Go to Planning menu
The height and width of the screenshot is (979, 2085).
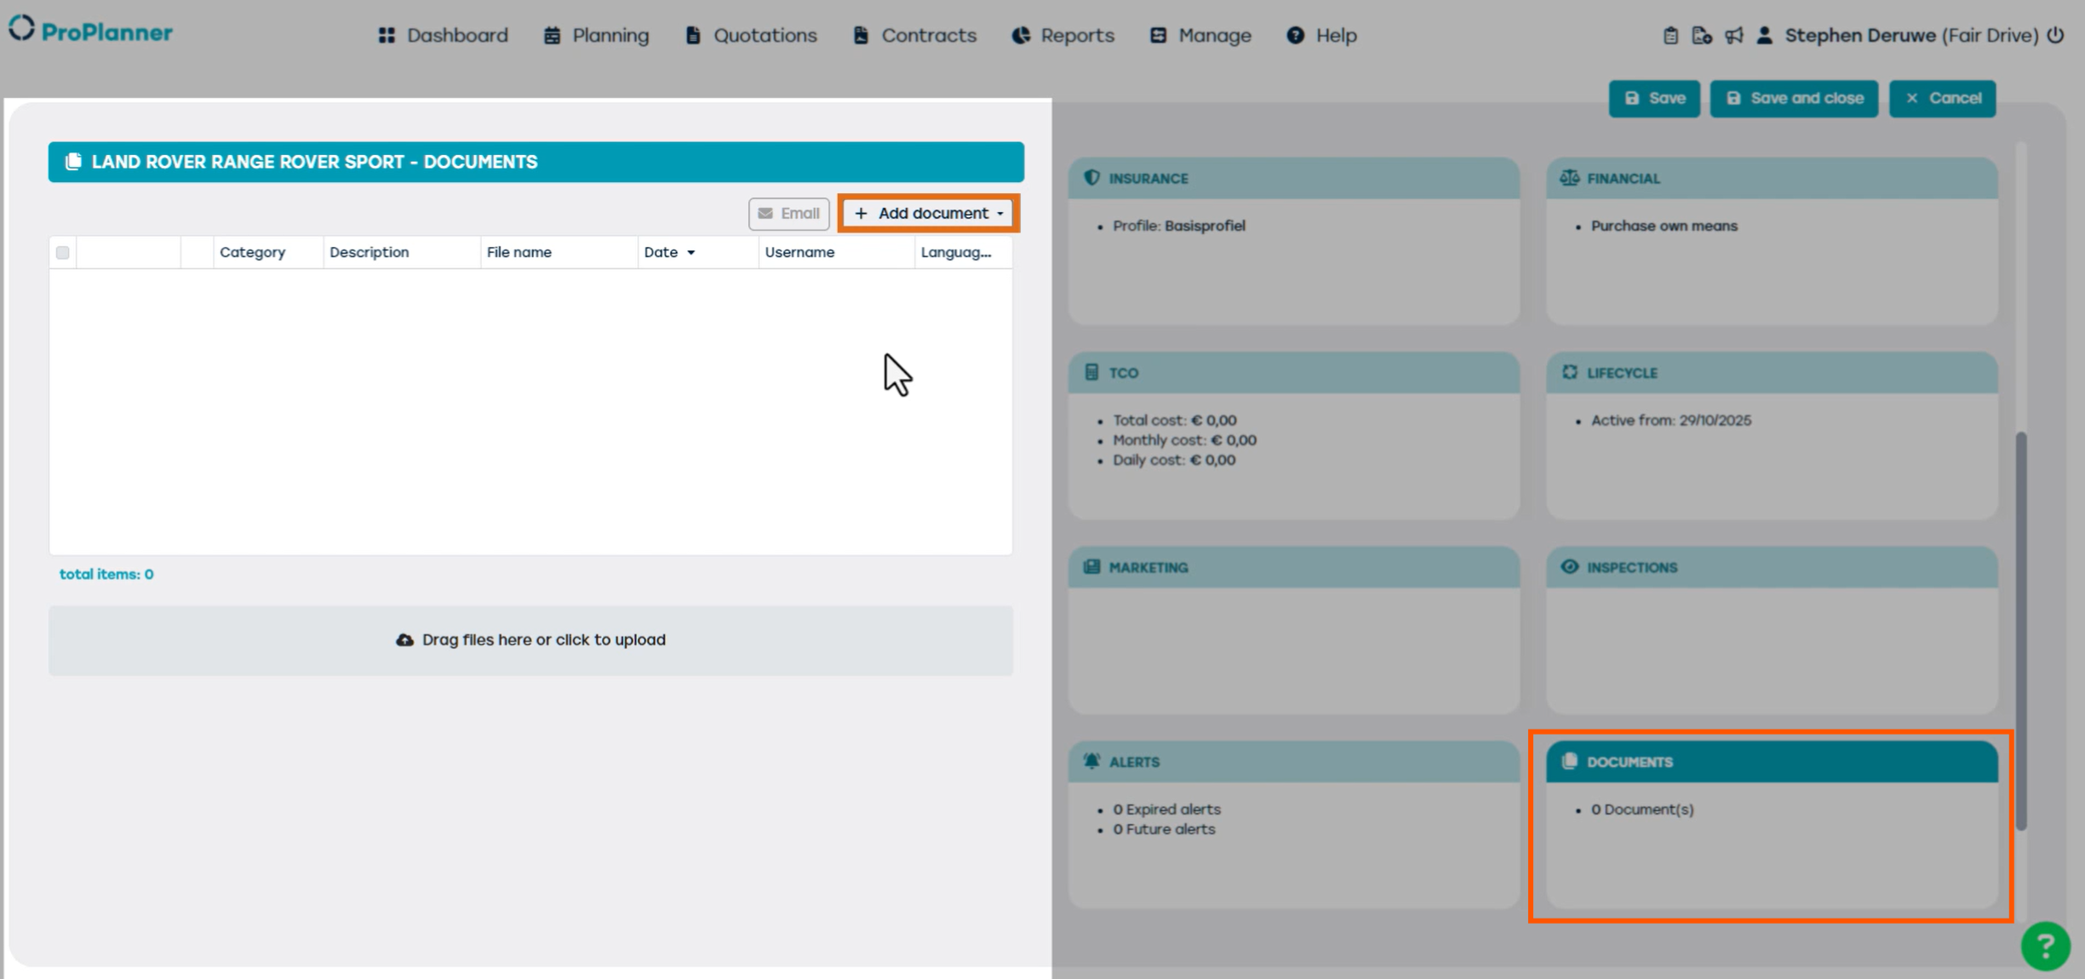pos(596,35)
